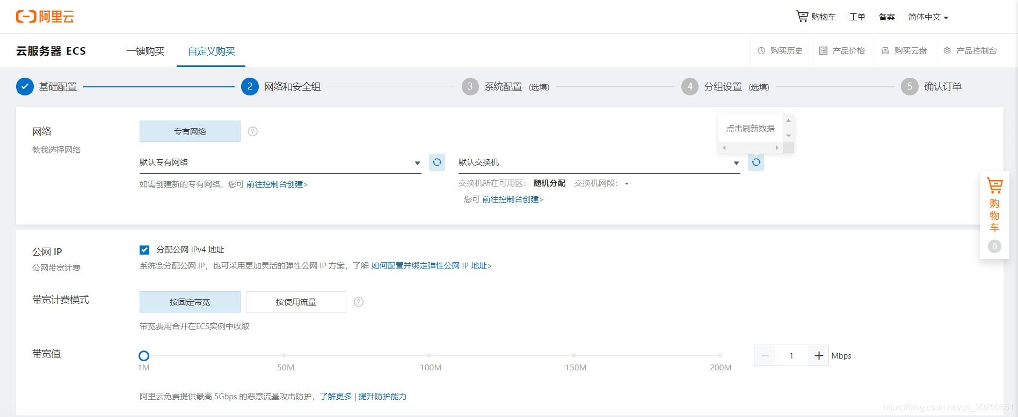Image resolution: width=1018 pixels, height=417 pixels.
Task: Set bandwidth slider to 50M mark
Action: (283, 355)
